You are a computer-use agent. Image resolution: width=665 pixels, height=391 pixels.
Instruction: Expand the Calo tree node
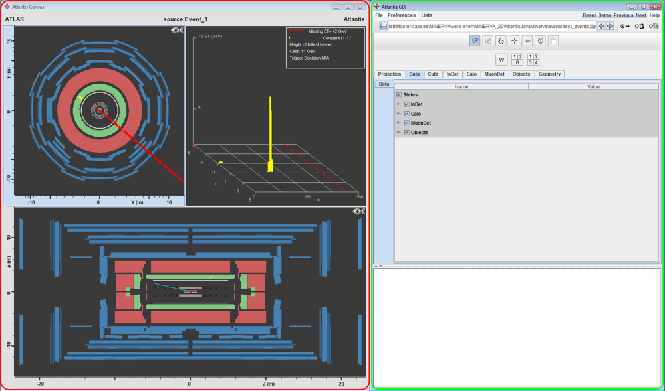coord(399,114)
